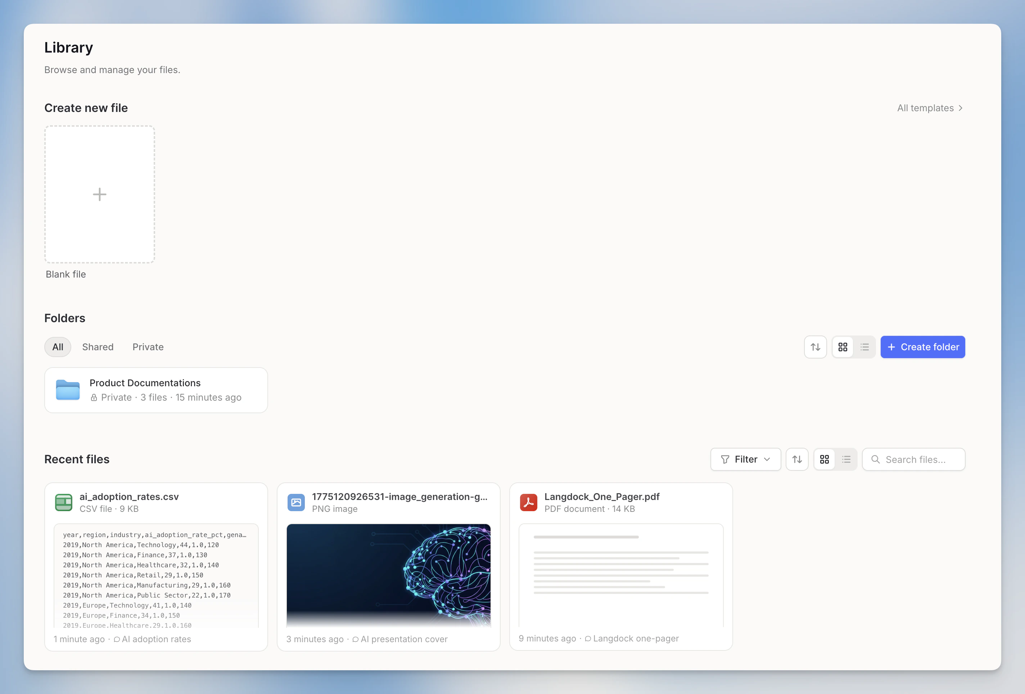Enable grid view for Recent files

[x=824, y=459]
